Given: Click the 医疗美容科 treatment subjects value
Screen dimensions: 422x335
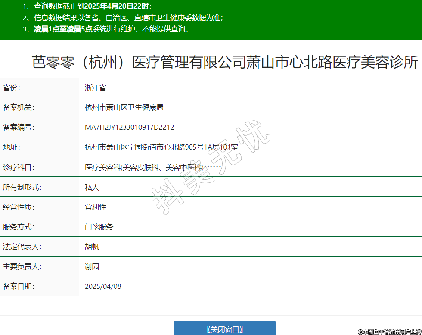Looking at the screenshot, I should click(x=153, y=167).
